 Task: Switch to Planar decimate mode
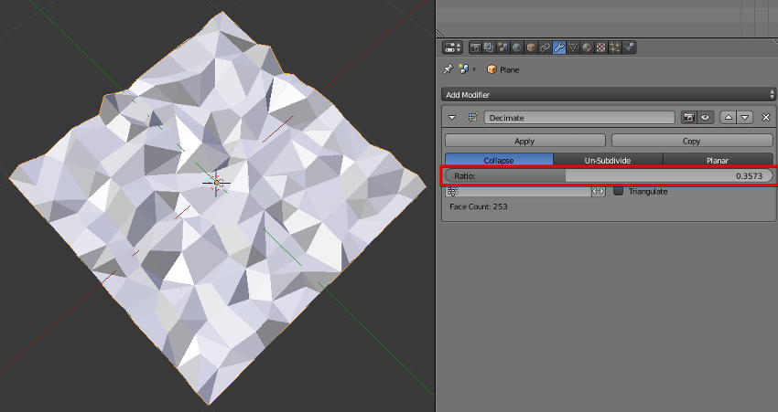tap(717, 160)
